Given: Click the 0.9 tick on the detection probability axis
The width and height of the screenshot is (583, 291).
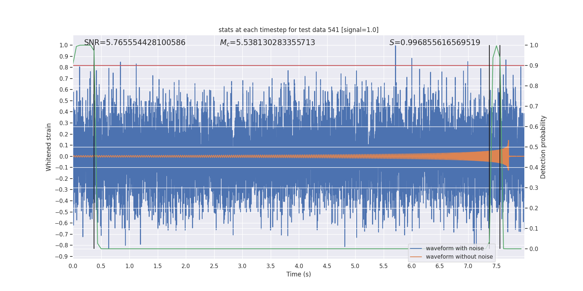Looking at the screenshot, I should coord(534,66).
